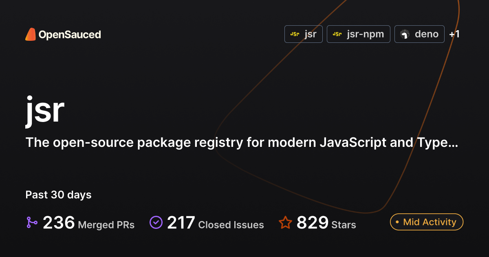Screen dimensions: 489x257
Task: Click the Stars label text
Action: [344, 225]
